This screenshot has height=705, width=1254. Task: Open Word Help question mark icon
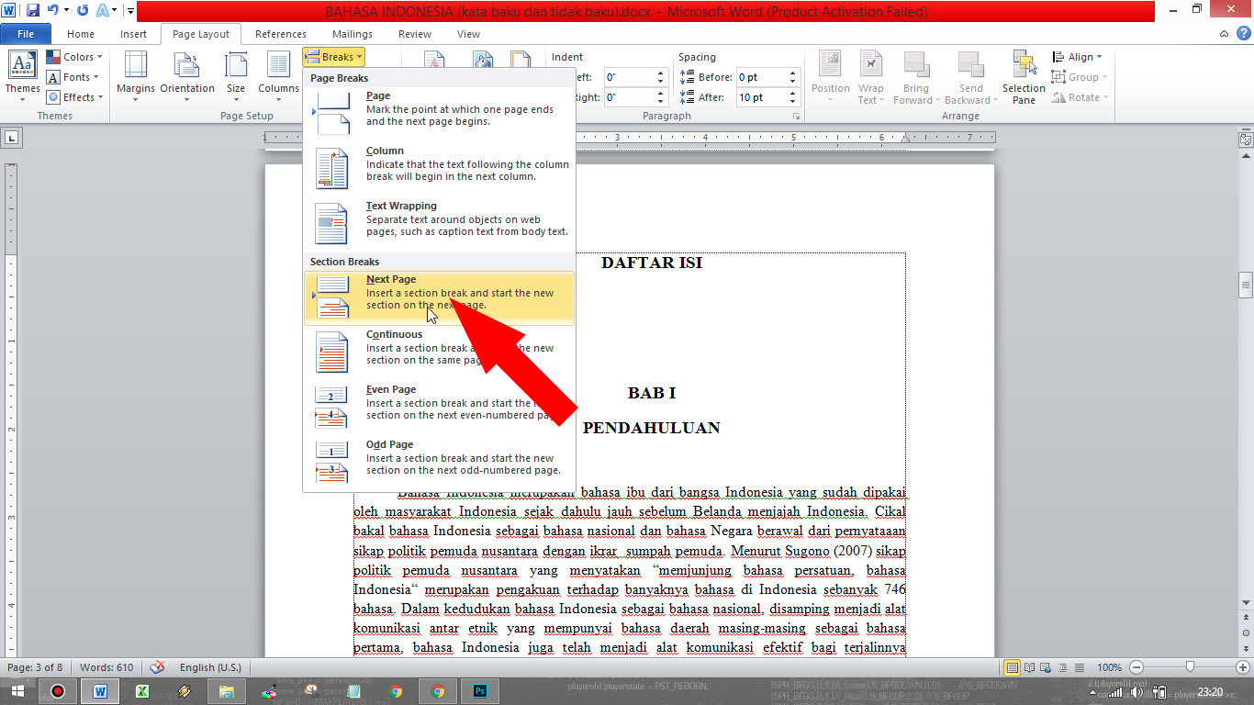point(1243,34)
